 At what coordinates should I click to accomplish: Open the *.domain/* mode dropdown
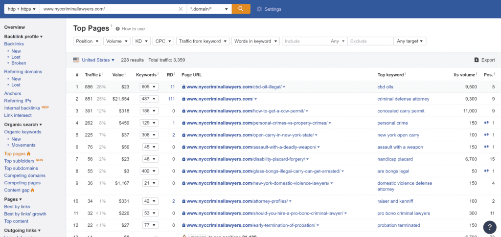pos(209,9)
